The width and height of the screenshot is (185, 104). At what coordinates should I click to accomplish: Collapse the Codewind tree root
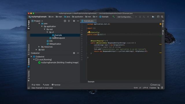pos(32,57)
